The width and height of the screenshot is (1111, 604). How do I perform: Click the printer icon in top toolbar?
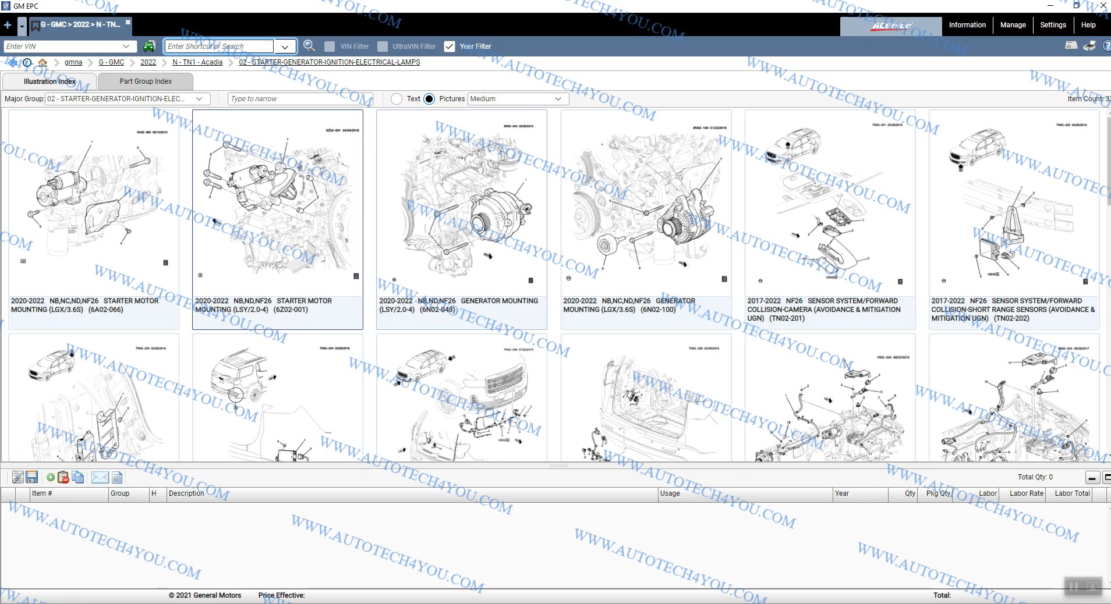point(1089,46)
